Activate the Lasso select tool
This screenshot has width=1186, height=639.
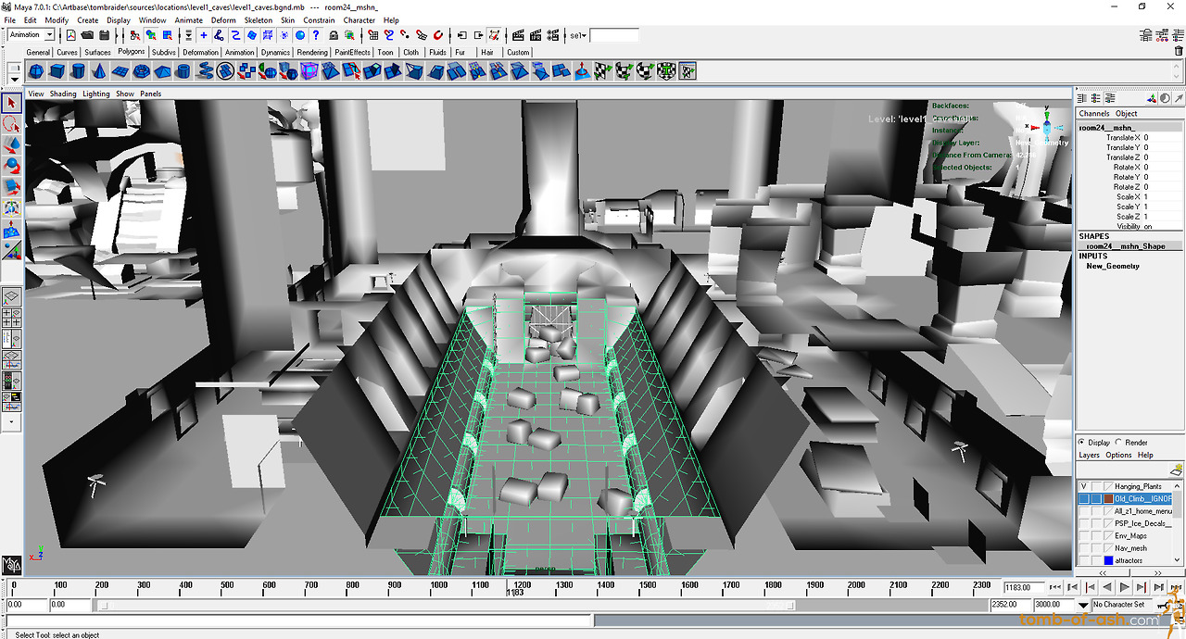point(12,124)
